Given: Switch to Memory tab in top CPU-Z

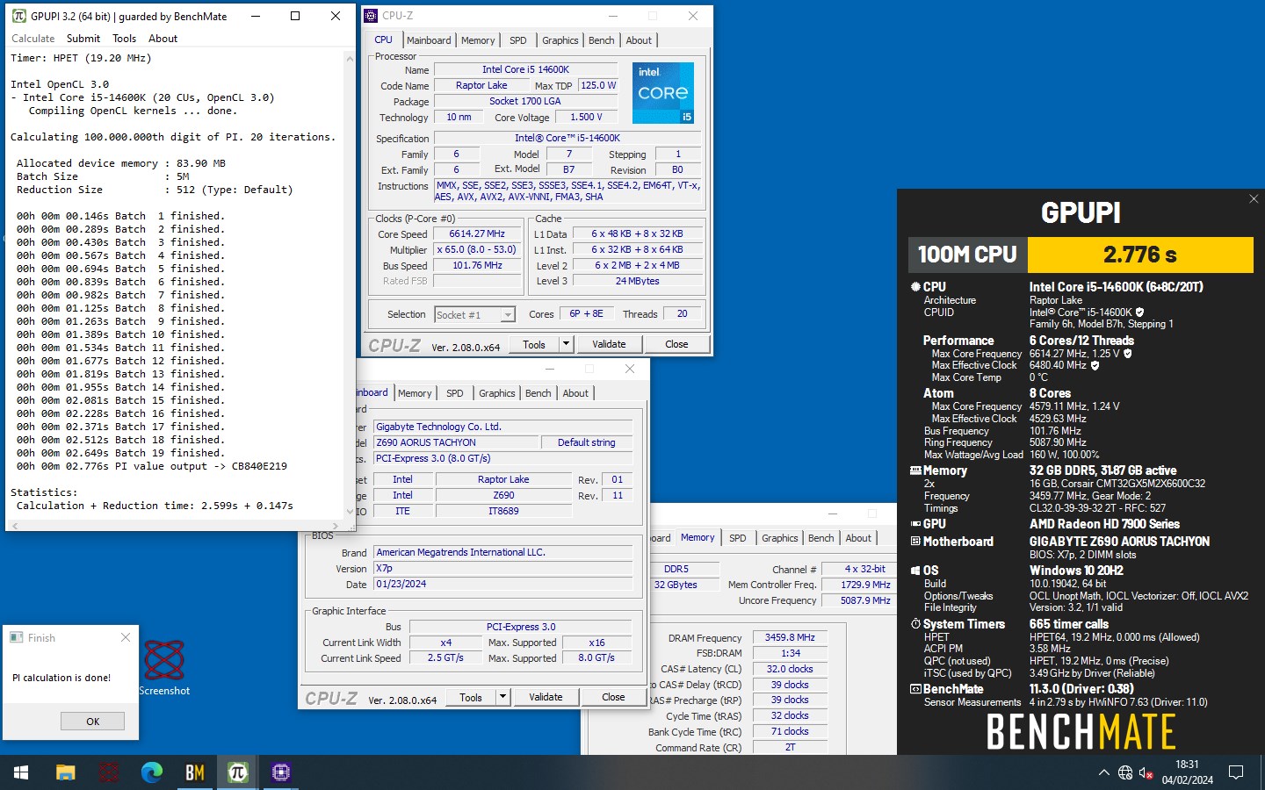Looking at the screenshot, I should (x=478, y=40).
